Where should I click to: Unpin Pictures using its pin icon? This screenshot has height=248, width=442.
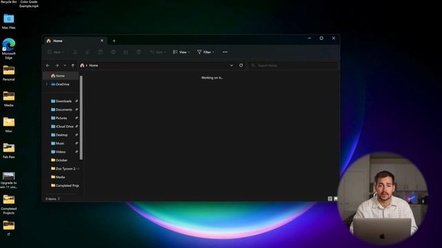click(77, 118)
